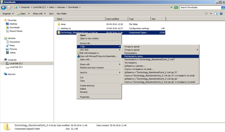Click the New folder toolbar button

[x=62, y=13]
